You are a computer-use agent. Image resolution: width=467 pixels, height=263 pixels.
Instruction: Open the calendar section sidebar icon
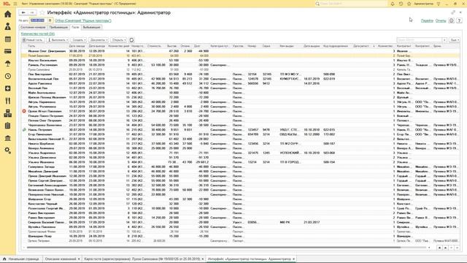pyautogui.click(x=8, y=39)
